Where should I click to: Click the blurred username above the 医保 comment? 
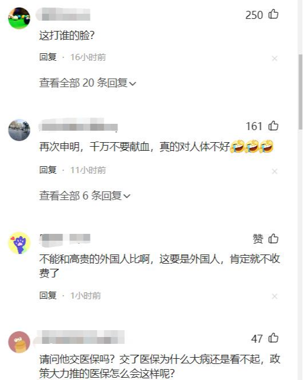[x=80, y=338]
